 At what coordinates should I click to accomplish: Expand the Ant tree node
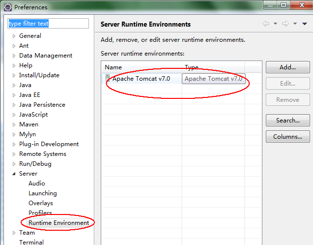click(14, 46)
